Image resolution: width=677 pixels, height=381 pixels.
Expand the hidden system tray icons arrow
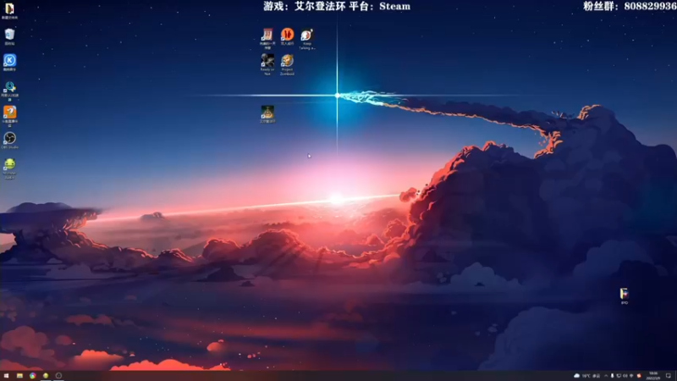(606, 376)
